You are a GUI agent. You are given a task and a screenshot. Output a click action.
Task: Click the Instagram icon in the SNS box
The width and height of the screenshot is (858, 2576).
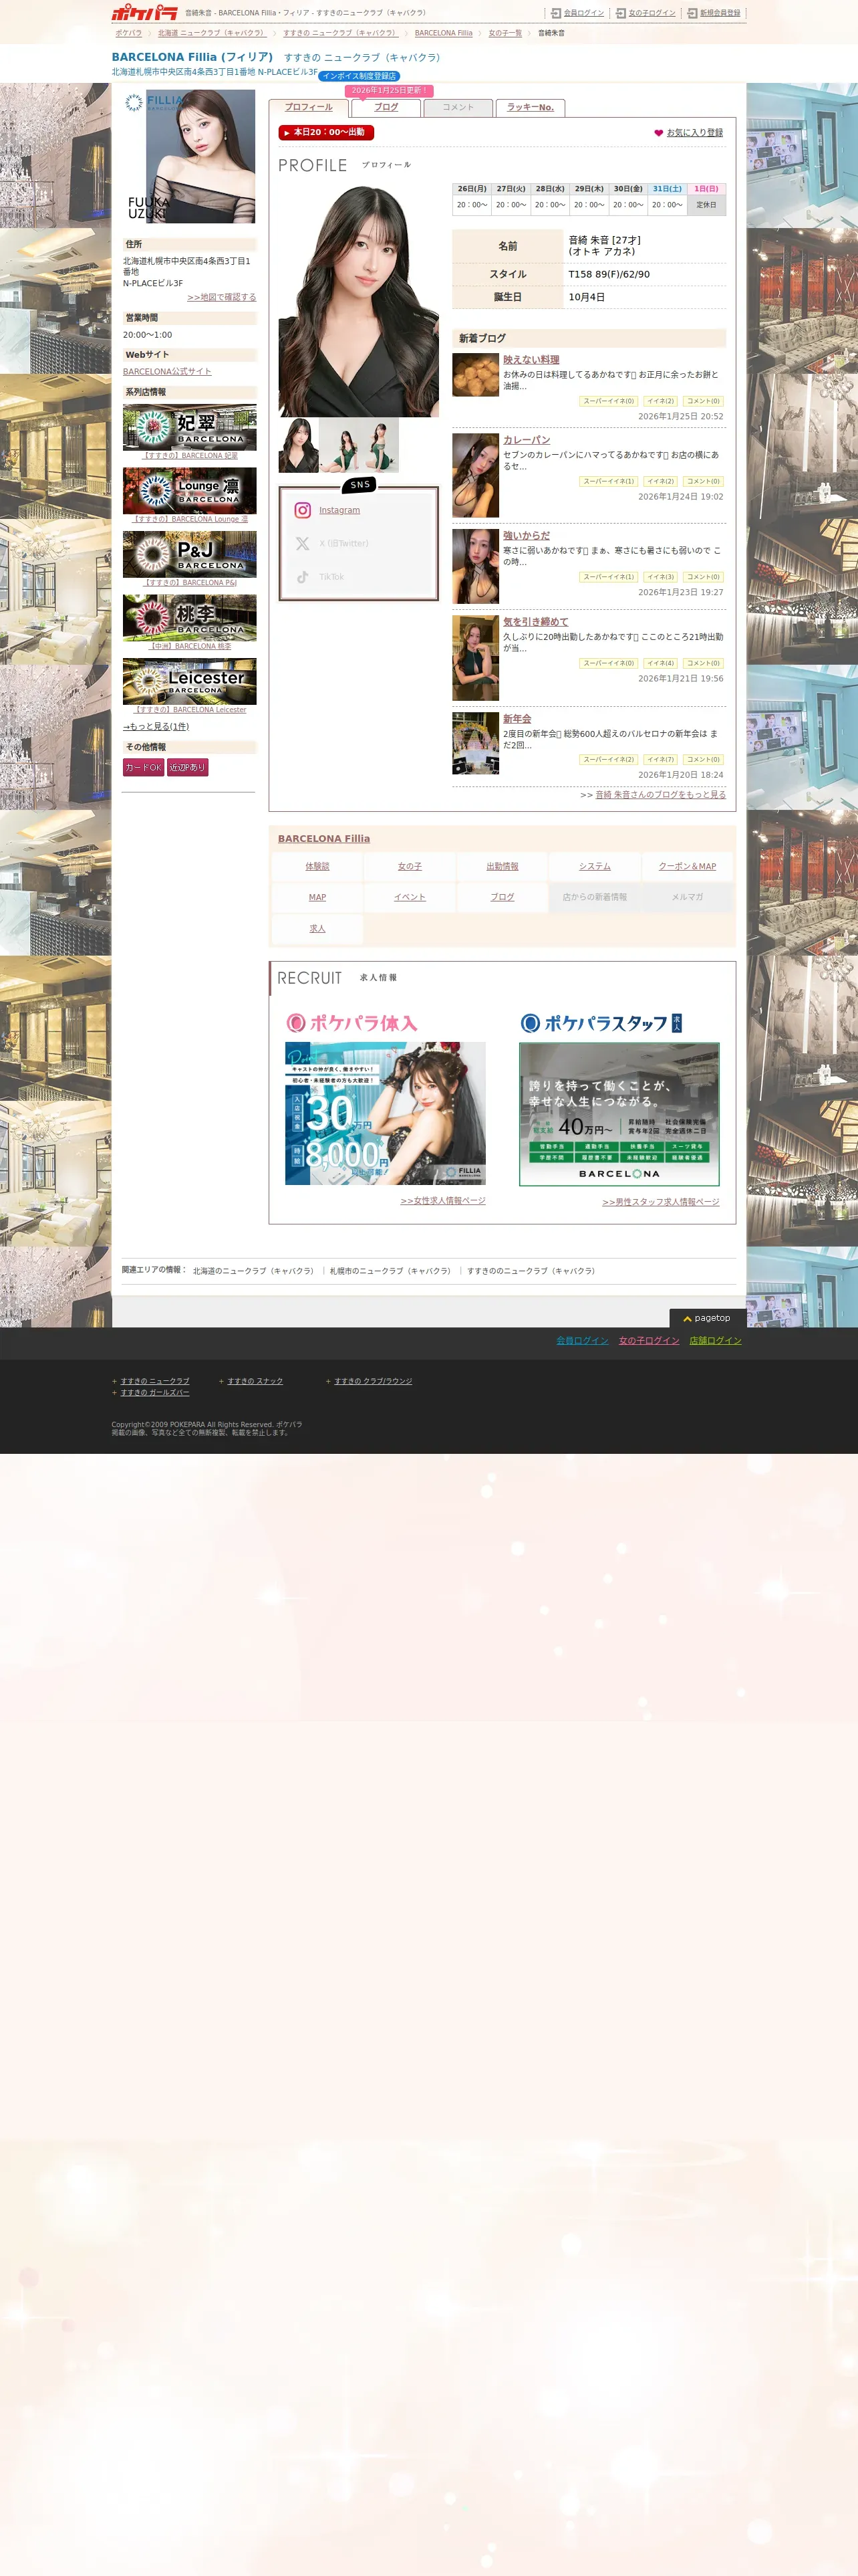point(303,510)
